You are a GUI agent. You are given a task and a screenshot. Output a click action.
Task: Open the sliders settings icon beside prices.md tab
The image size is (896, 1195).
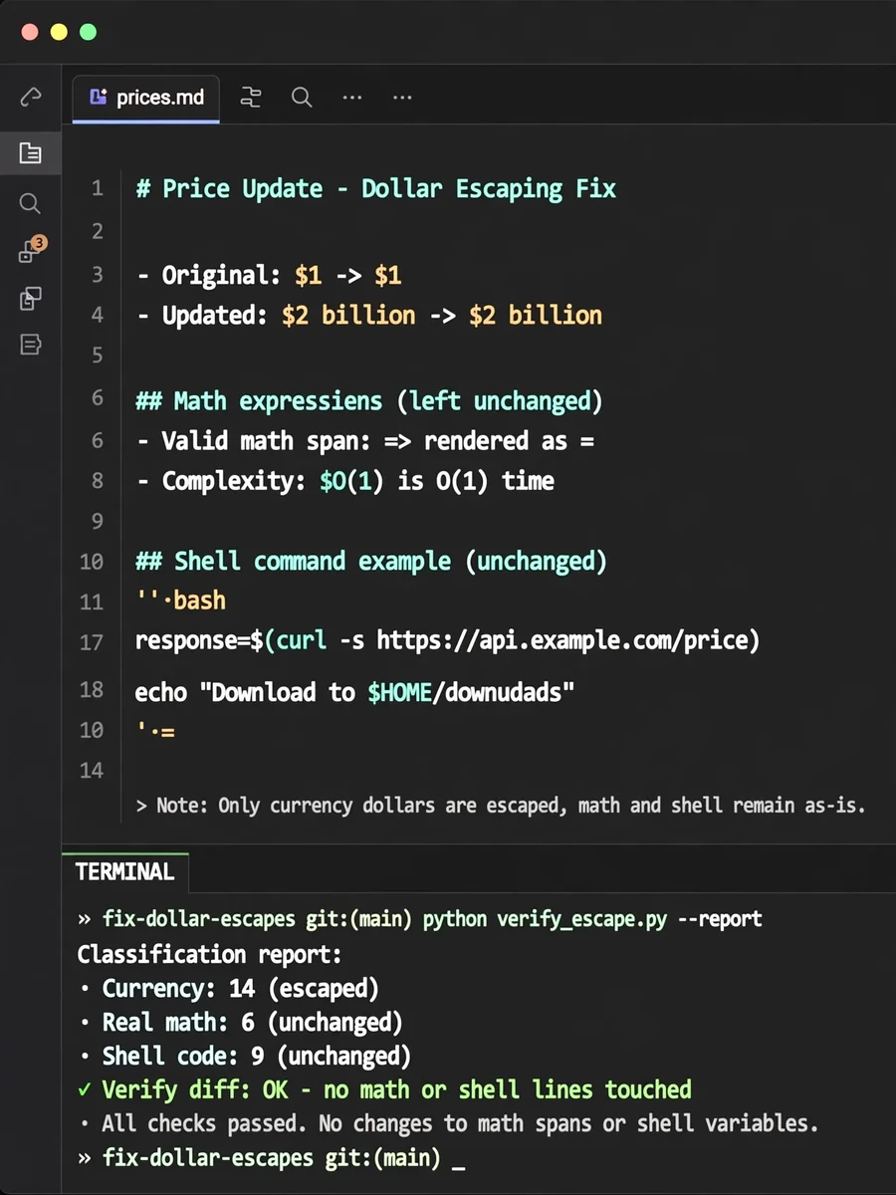click(x=251, y=97)
